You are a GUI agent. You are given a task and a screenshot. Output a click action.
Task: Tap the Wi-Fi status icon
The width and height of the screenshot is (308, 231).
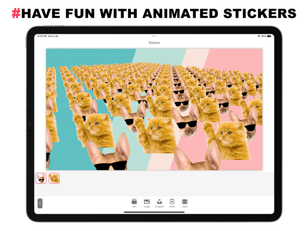click(259, 36)
